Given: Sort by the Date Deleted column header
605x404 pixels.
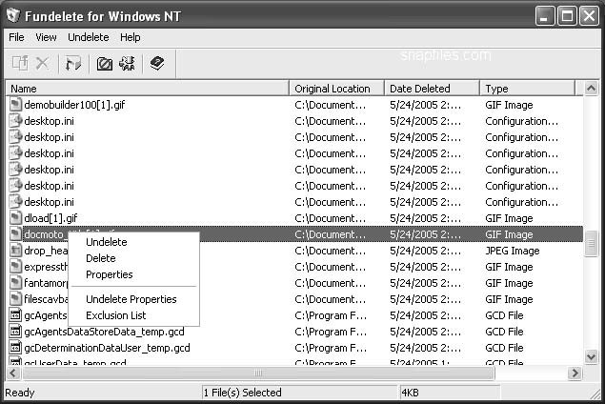Looking at the screenshot, I should coord(432,89).
